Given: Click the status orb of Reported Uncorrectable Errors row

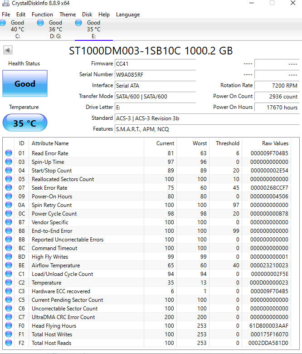Looking at the screenshot, I should [x=9, y=239].
